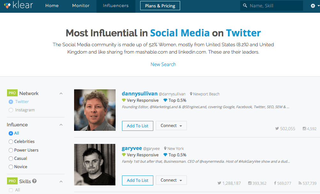Image resolution: width=320 pixels, height=194 pixels.
Task: Click the Klear logo icon
Action: coord(7,6)
